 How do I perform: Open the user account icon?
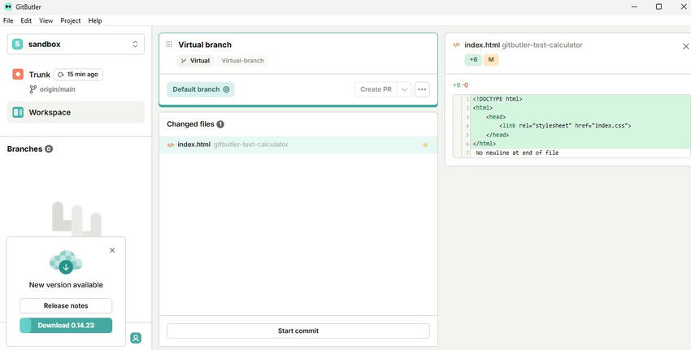(136, 338)
